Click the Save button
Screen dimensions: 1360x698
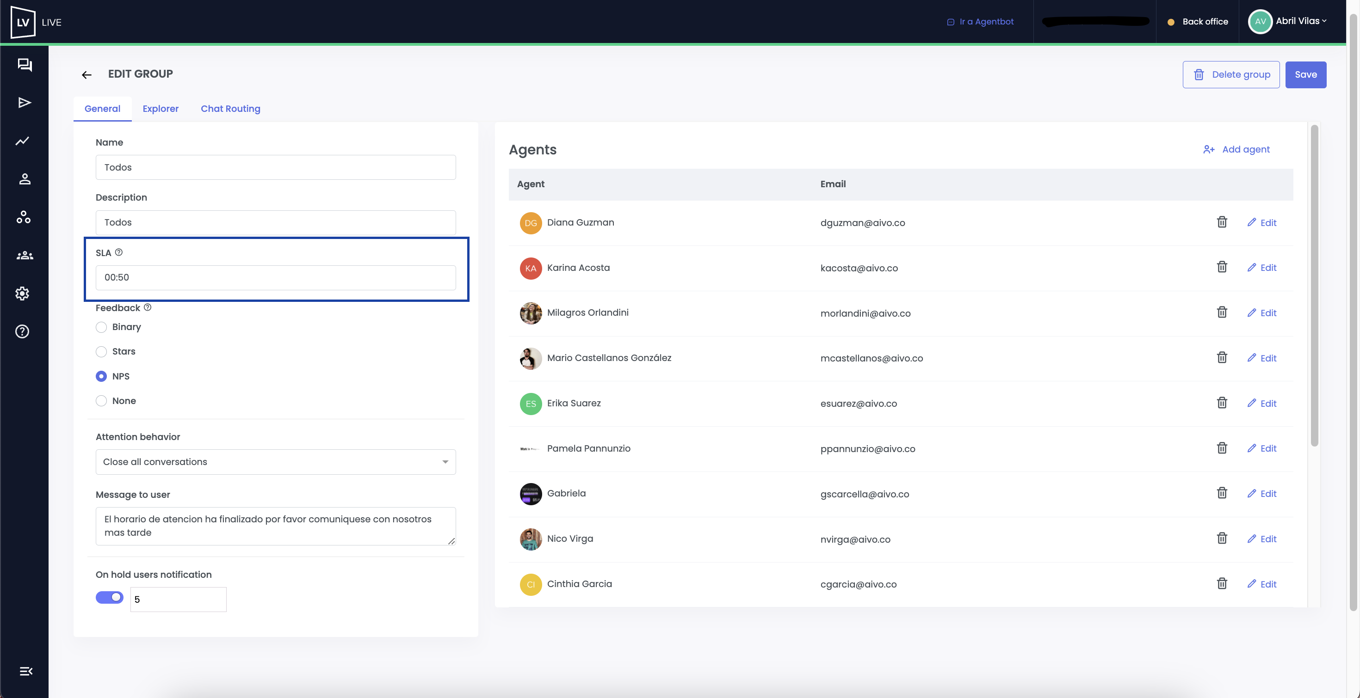(1305, 74)
